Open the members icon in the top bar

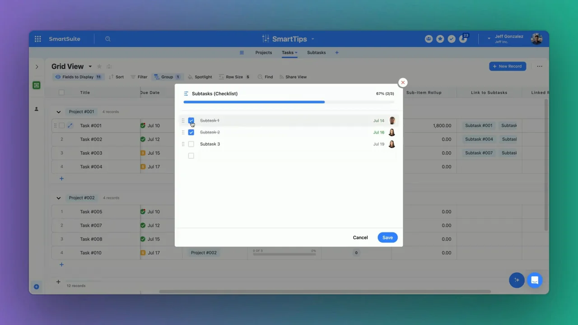pyautogui.click(x=429, y=39)
